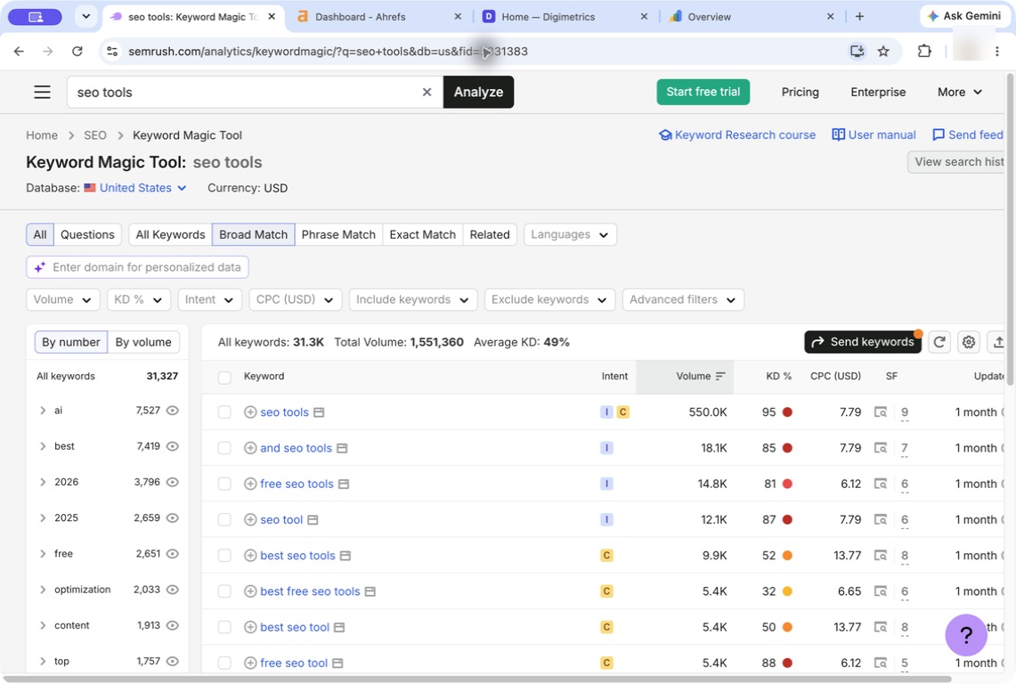Sort by the Volume column header
1016x684 pixels.
click(685, 376)
